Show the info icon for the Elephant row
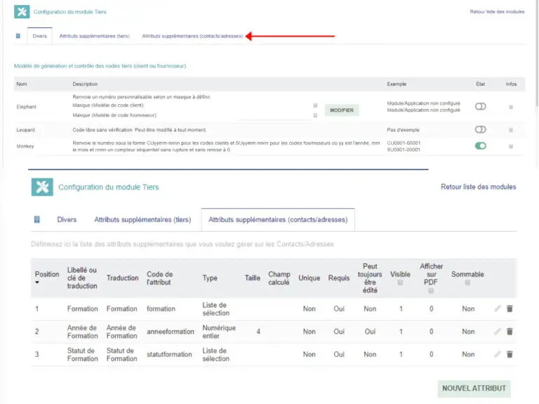Viewport: 539px width, 404px height. pos(511,107)
